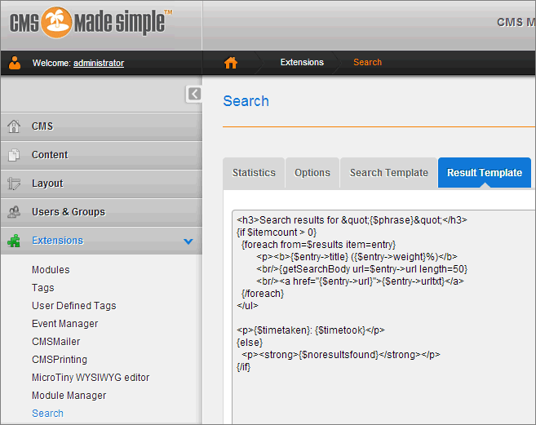The image size is (536, 425).
Task: Open the administrator account link
Action: point(99,63)
